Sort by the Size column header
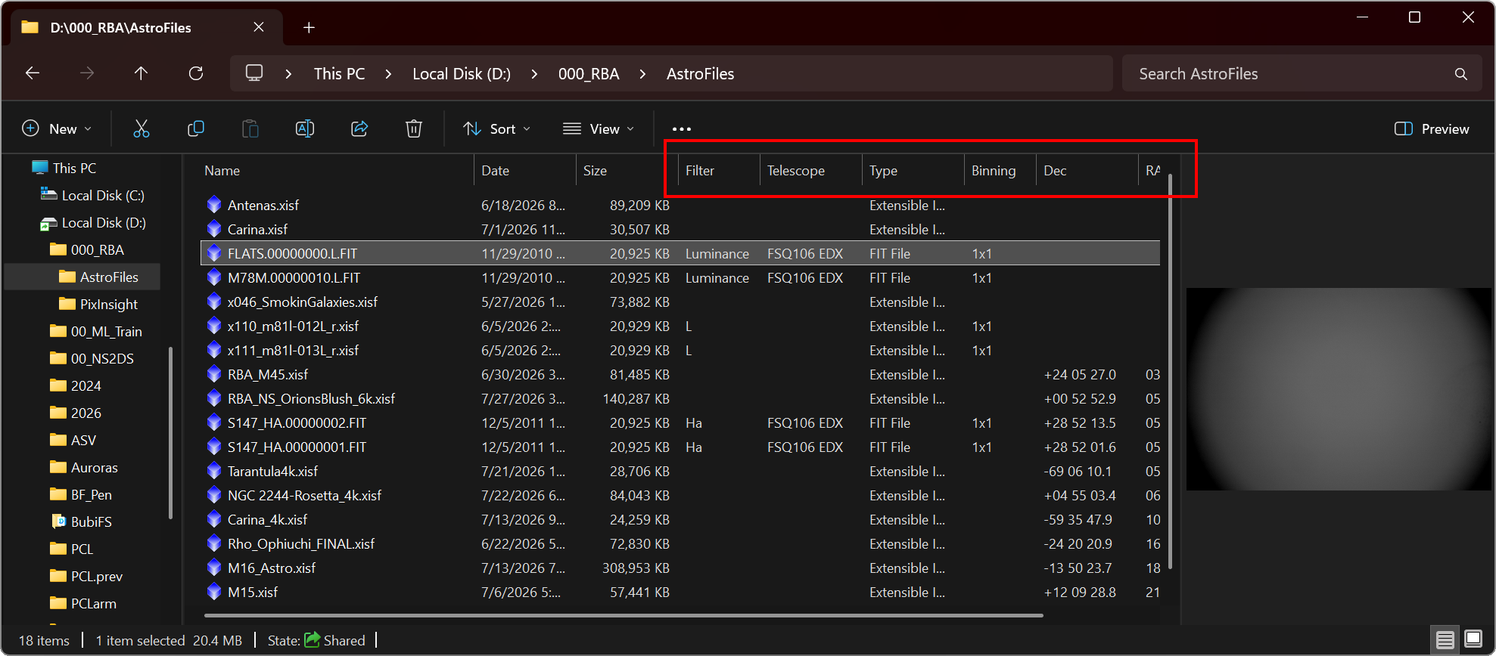Viewport: 1496px width, 656px height. coord(627,171)
